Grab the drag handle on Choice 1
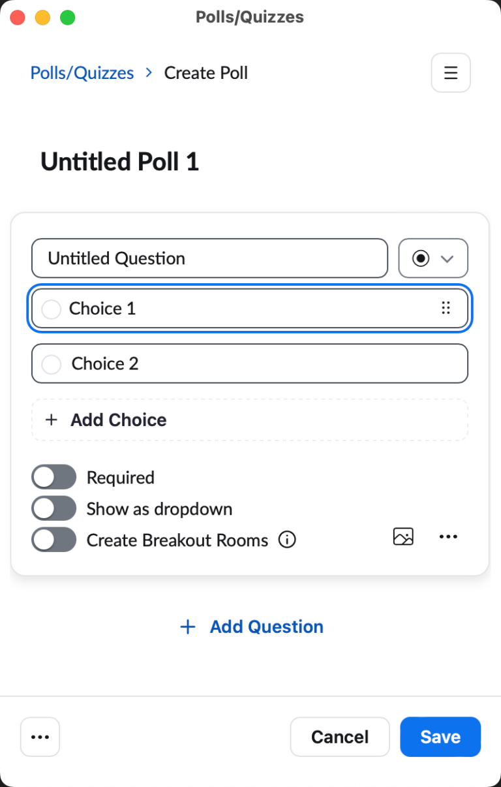The image size is (501, 787). [446, 308]
